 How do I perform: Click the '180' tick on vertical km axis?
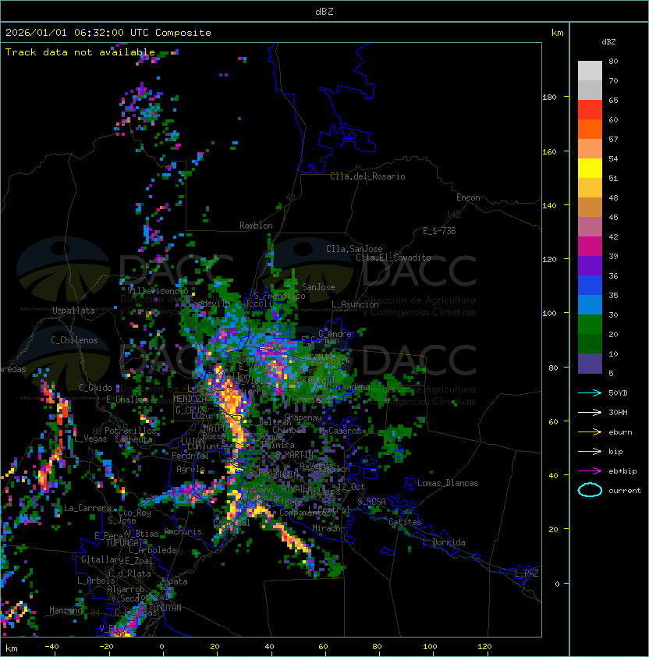(549, 97)
